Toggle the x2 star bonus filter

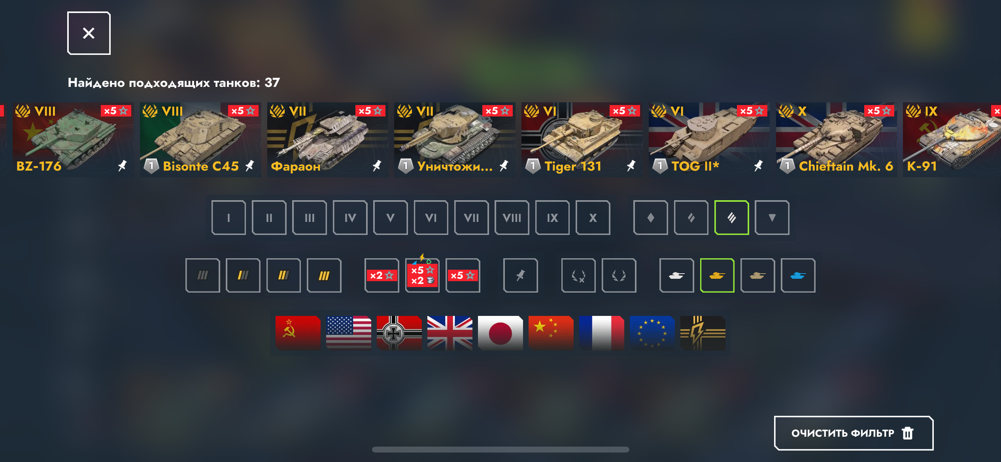point(382,275)
